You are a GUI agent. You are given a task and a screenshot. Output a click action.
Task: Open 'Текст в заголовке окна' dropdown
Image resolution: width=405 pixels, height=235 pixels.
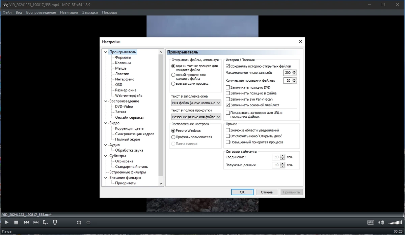coord(196,103)
